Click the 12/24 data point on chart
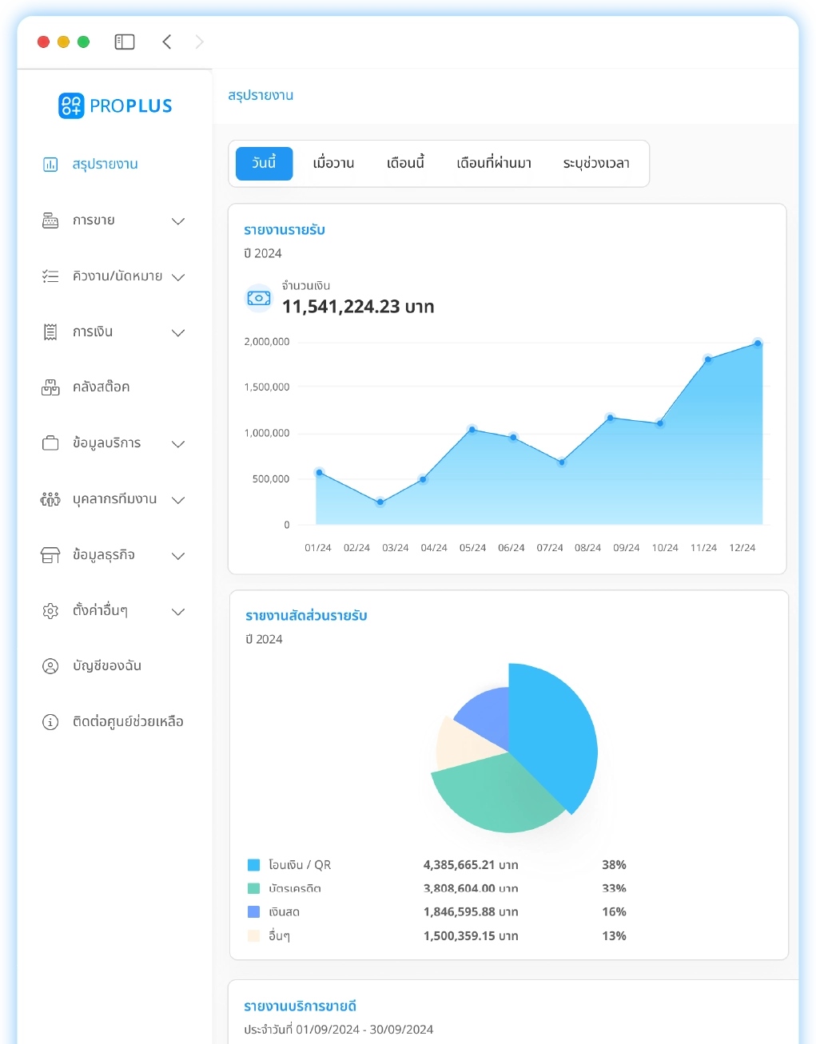 (757, 343)
